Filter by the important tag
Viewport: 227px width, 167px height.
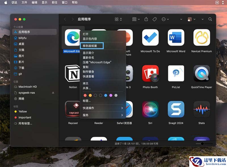tap(34, 117)
